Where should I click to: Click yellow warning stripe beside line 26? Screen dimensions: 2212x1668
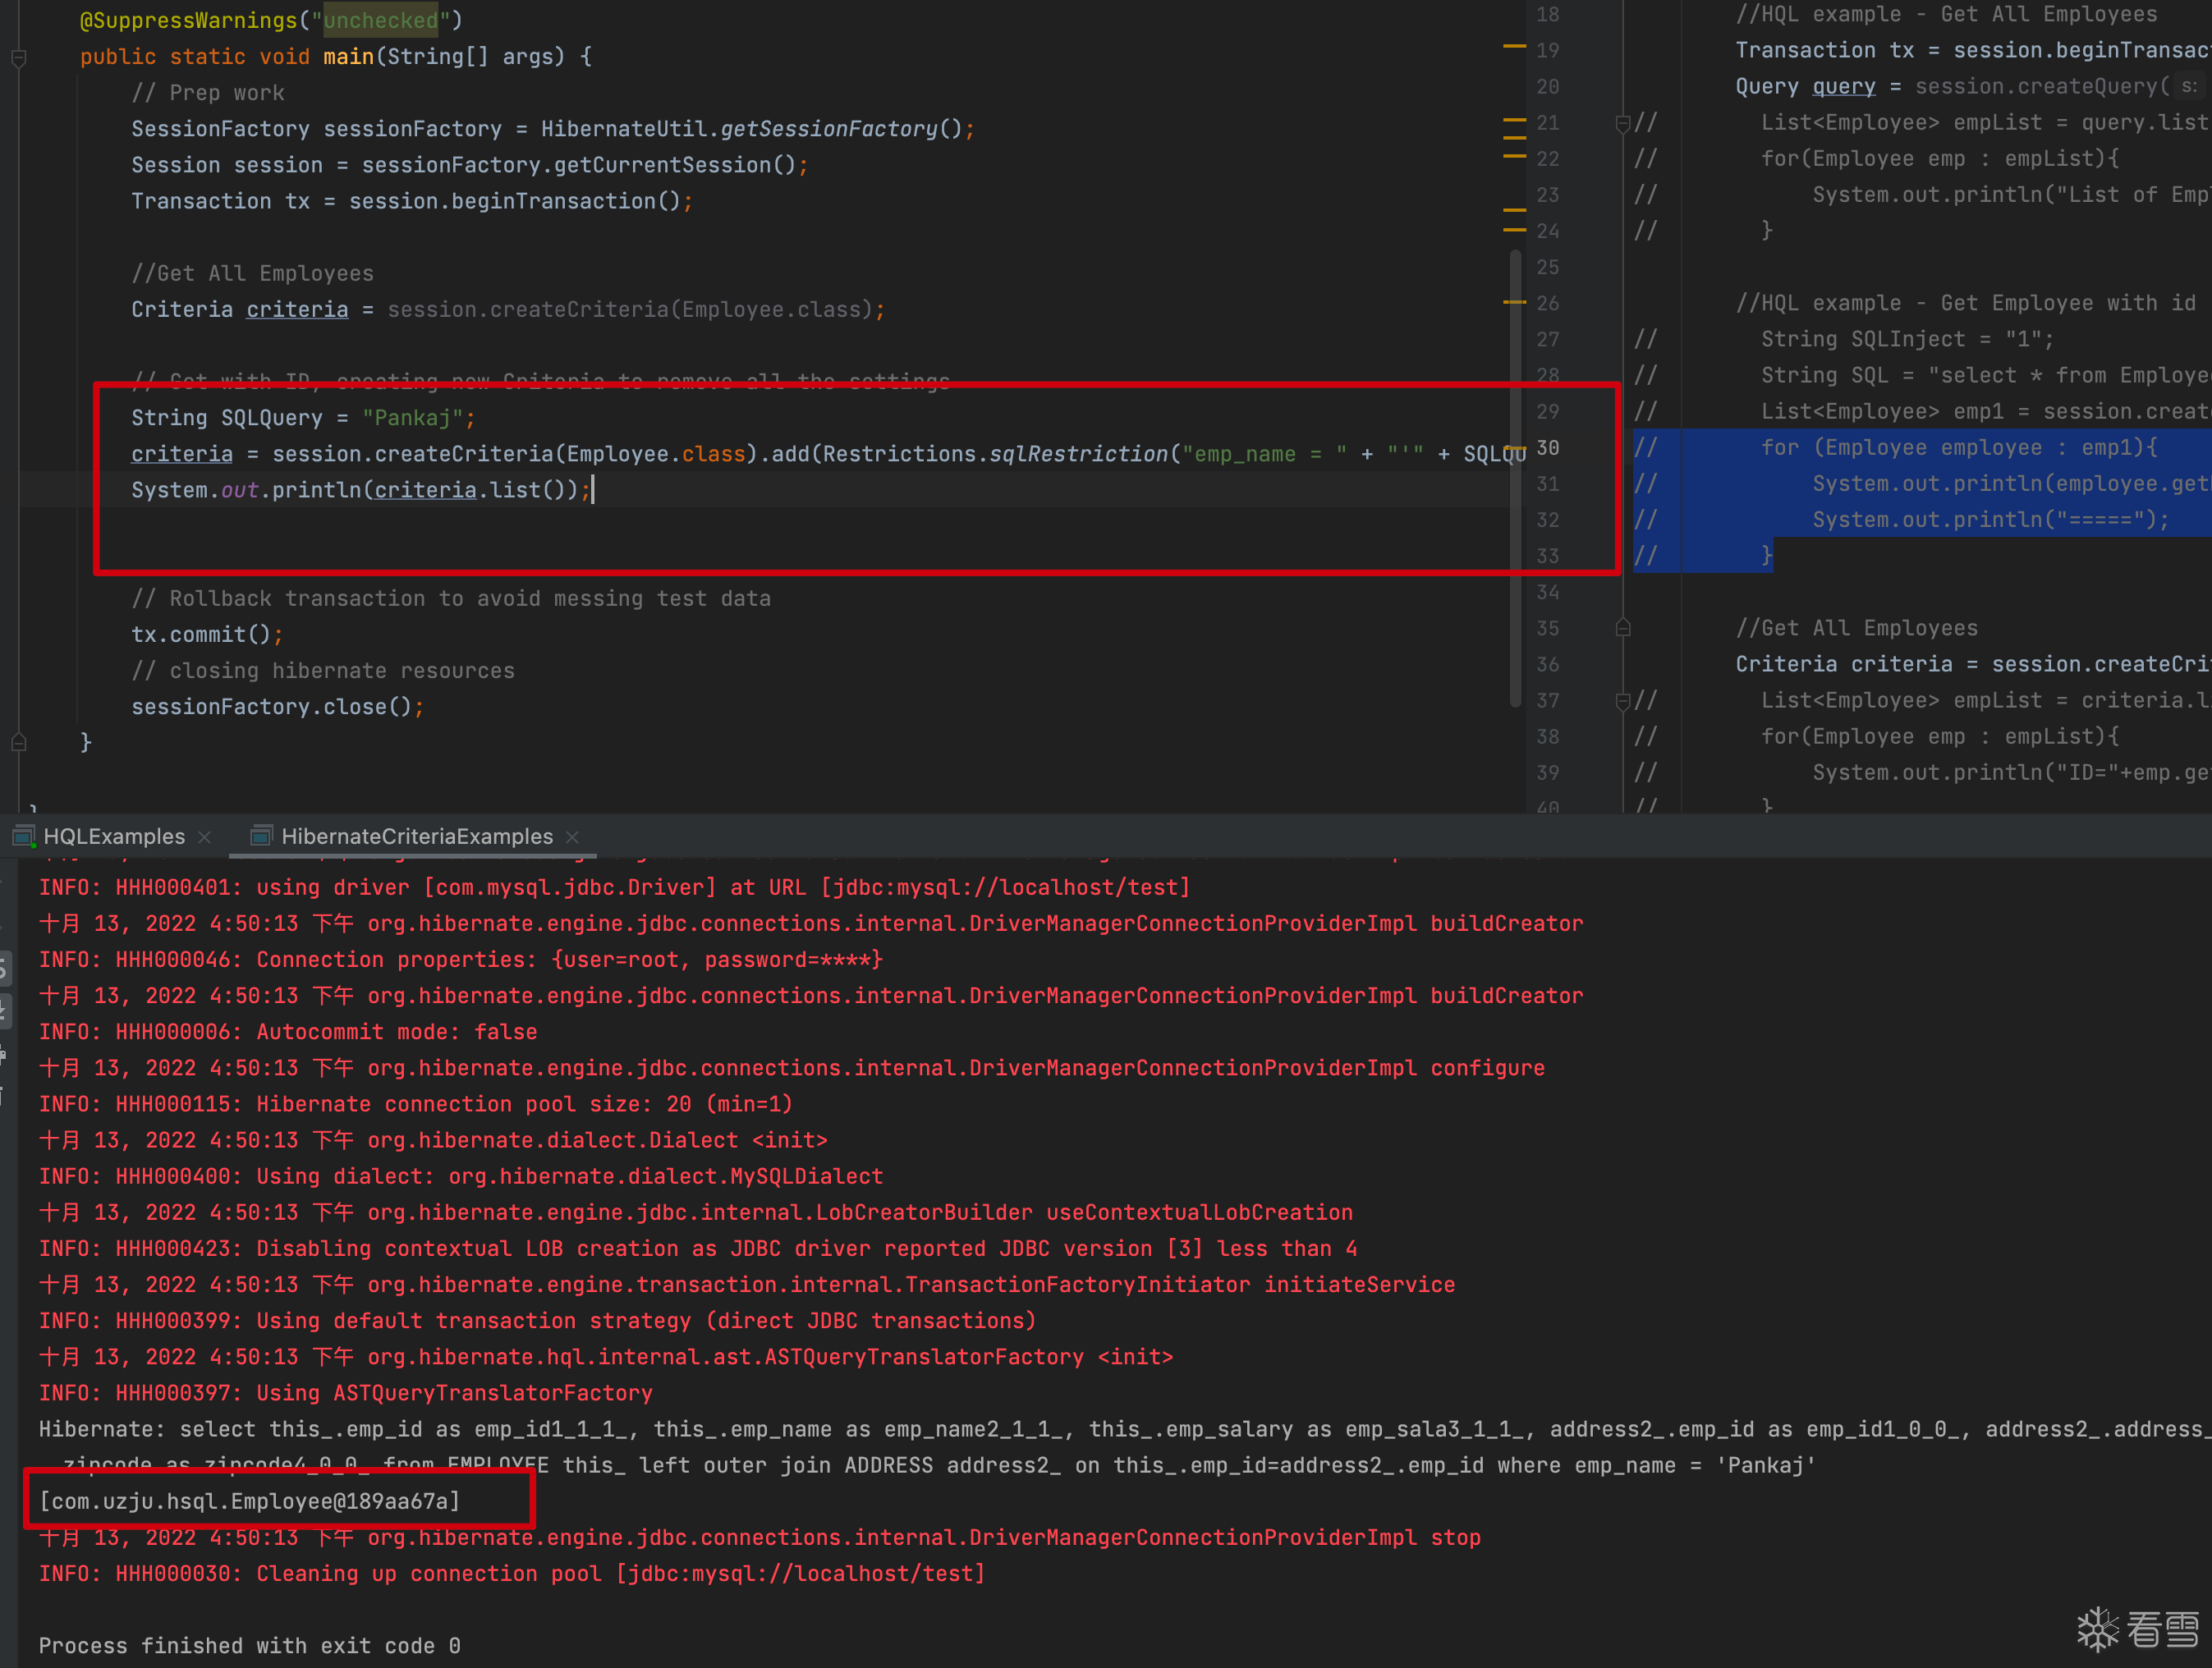point(1514,301)
